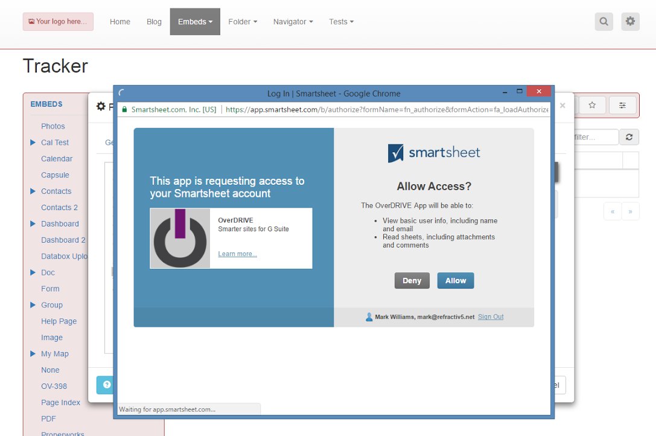Click the Sign Out link

click(491, 316)
